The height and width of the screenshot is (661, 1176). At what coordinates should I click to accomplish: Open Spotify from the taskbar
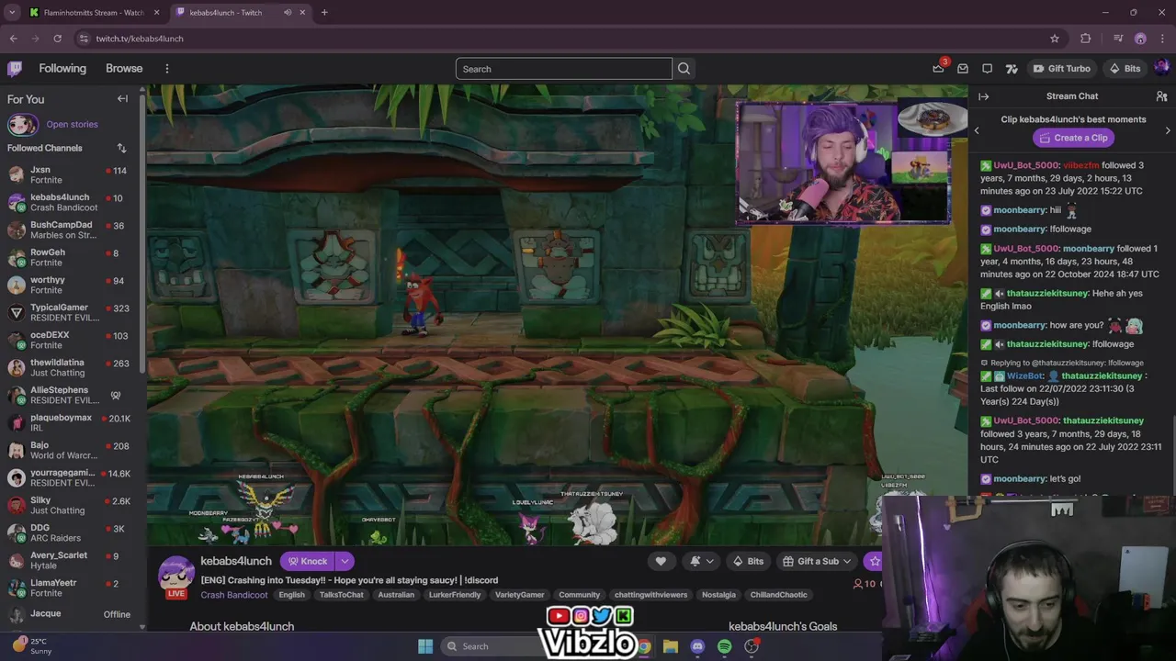tap(724, 646)
